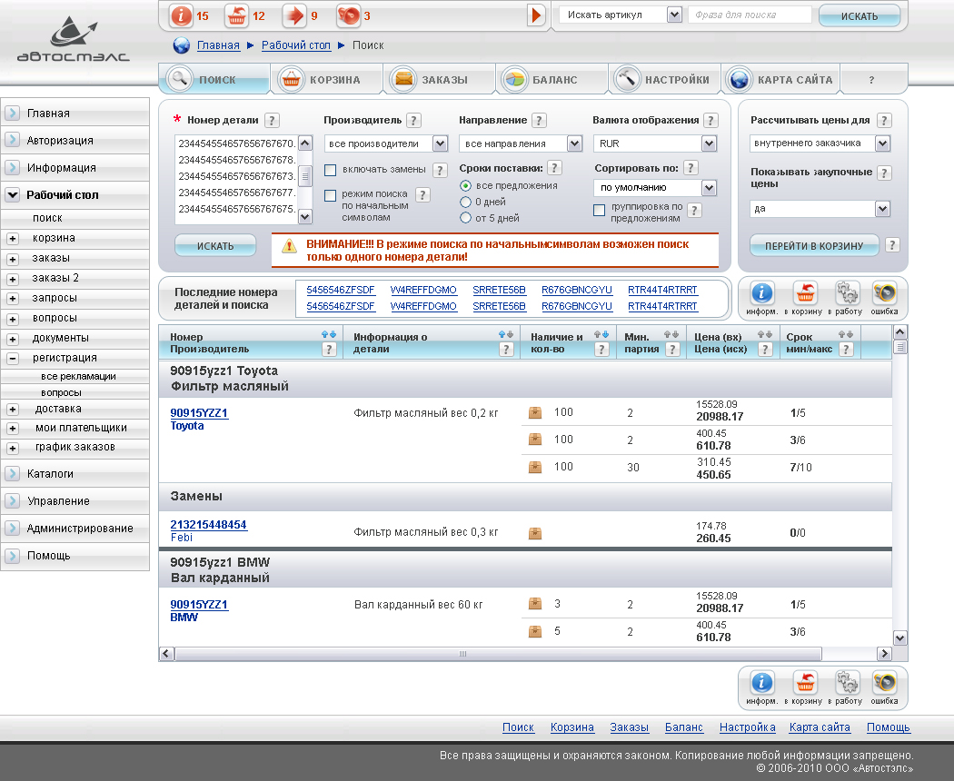The width and height of the screenshot is (954, 781).
Task: Open part link 213215448454
Action: pos(208,525)
